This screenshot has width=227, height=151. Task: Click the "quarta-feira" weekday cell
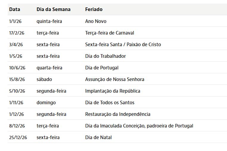point(49,68)
